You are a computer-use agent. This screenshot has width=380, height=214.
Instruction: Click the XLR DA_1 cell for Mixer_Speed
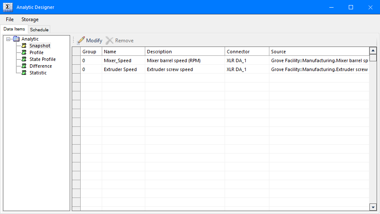247,60
